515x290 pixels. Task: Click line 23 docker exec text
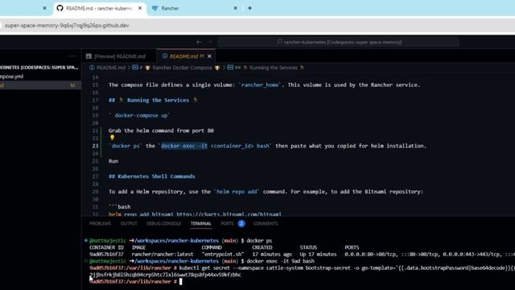[x=184, y=146]
